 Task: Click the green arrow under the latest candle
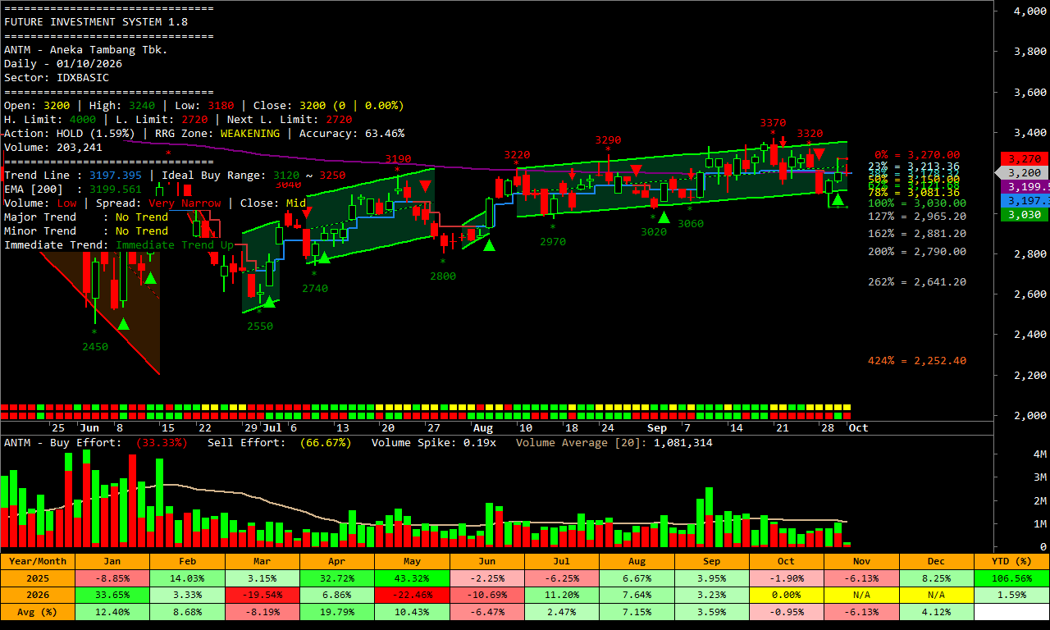click(x=838, y=199)
